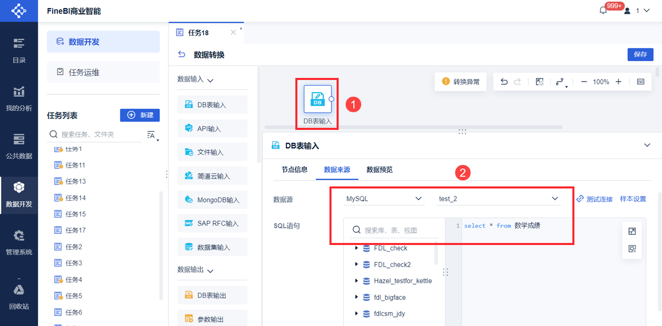Screen dimensions: 662x326
Task: Switch to the 节点信息 tab
Action: click(294, 170)
